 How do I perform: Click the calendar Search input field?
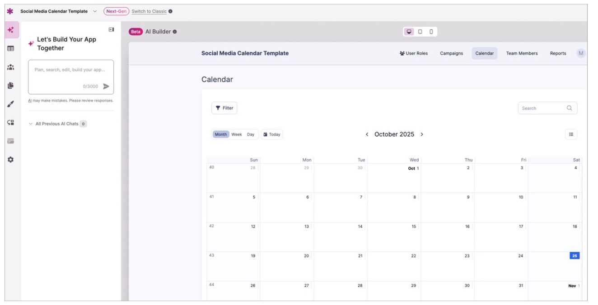click(543, 108)
